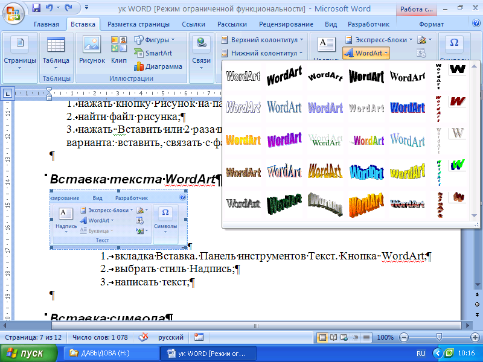Switch to Print Layout view in the status bar

(322, 337)
